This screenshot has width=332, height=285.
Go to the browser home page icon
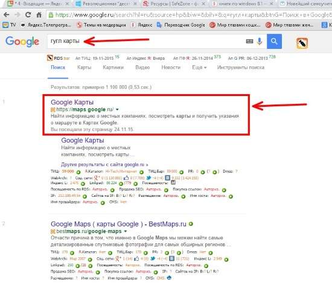pos(39,14)
